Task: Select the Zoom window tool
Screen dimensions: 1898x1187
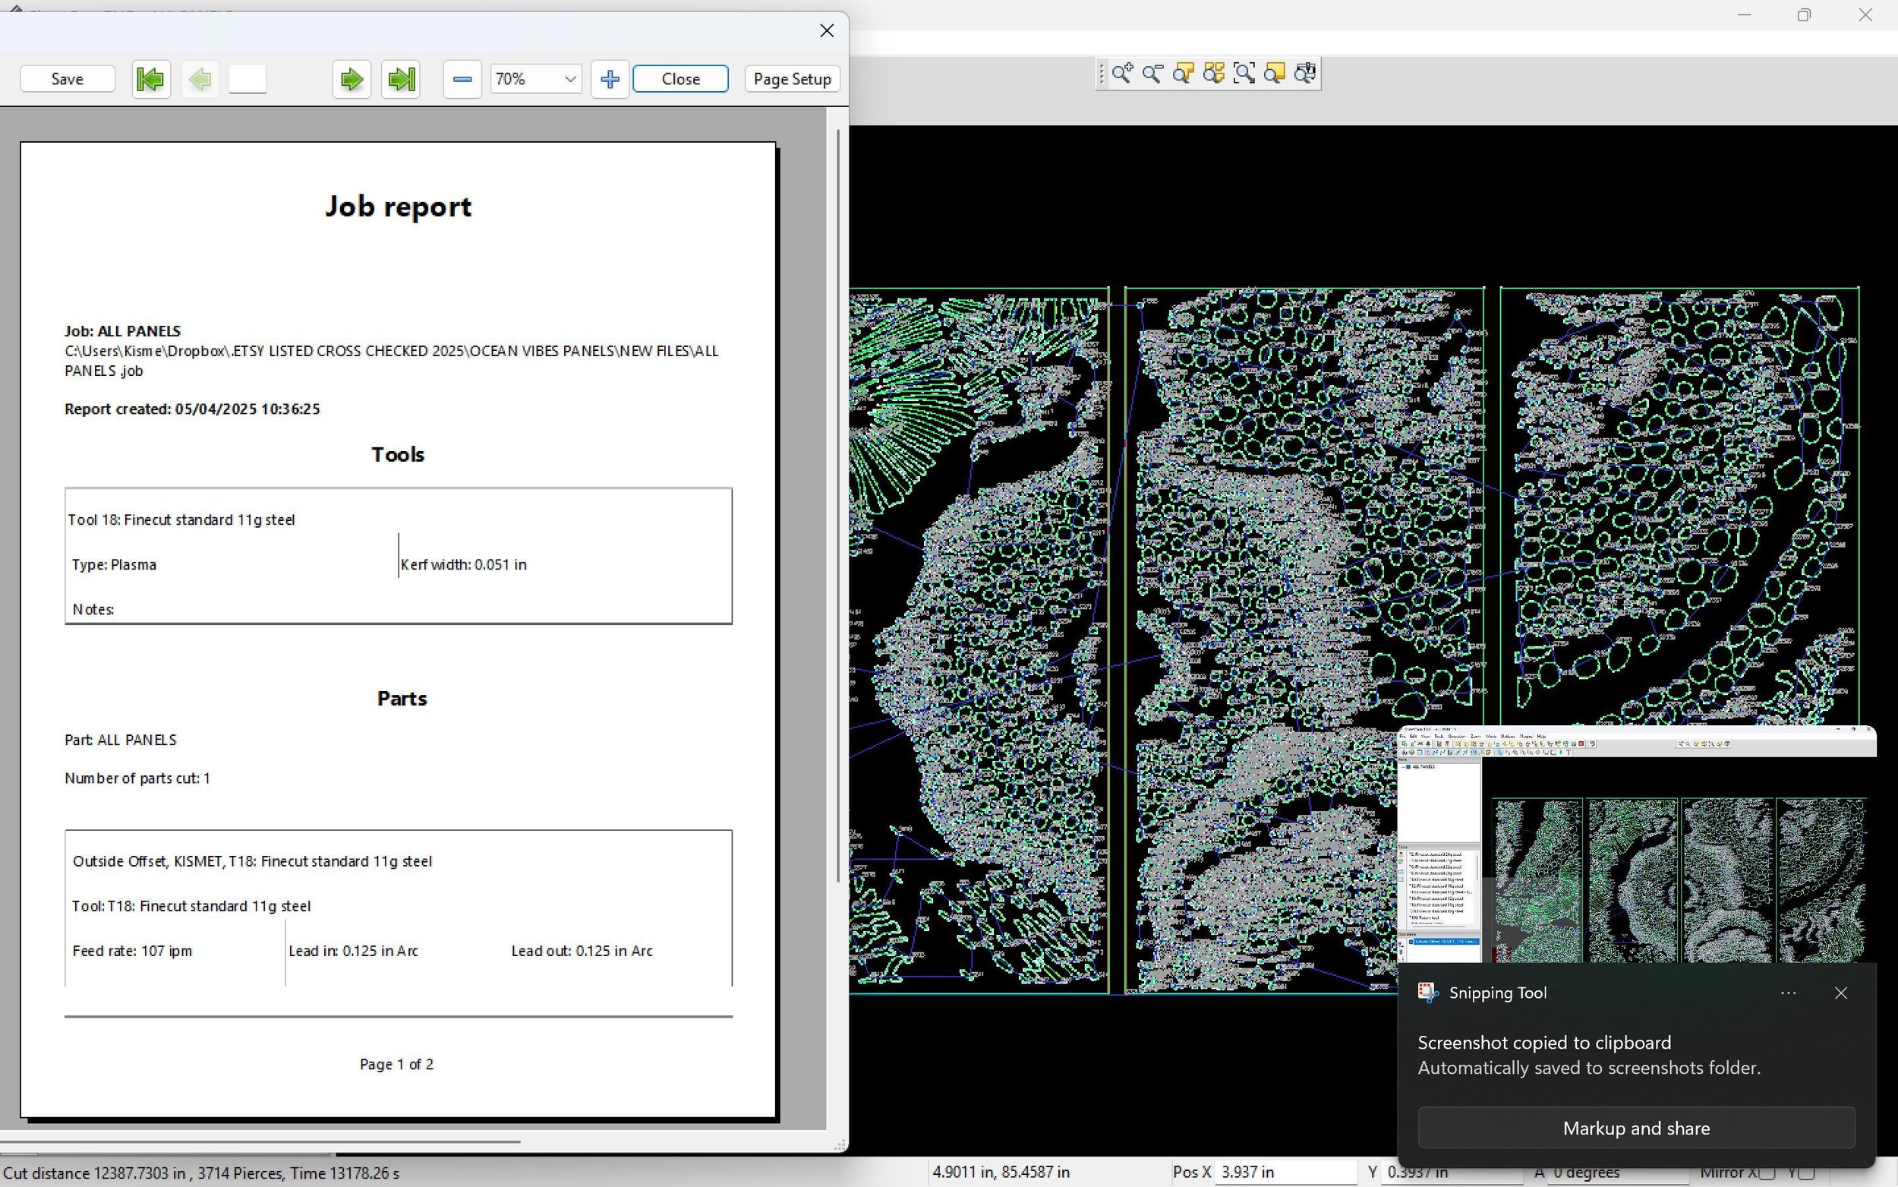Action: coord(1244,74)
